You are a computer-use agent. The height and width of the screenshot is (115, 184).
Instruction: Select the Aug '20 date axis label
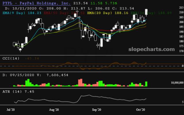point(54,110)
